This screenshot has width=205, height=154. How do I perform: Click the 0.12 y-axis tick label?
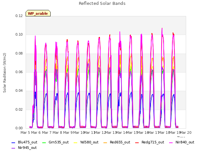point(19,16)
